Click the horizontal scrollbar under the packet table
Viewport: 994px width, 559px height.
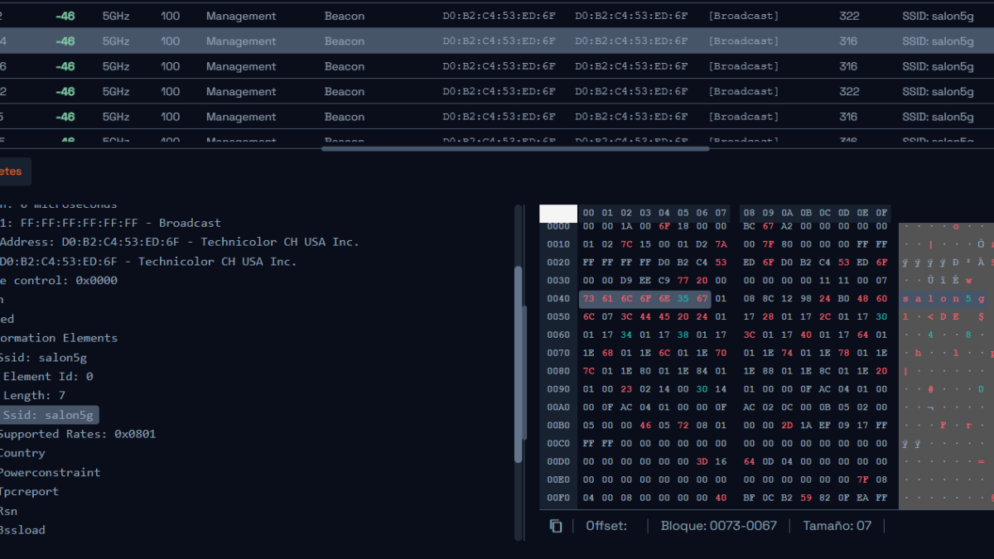[514, 149]
